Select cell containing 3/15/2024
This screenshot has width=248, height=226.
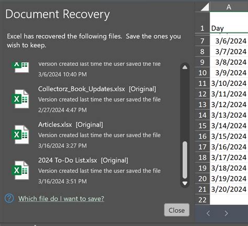(229, 136)
